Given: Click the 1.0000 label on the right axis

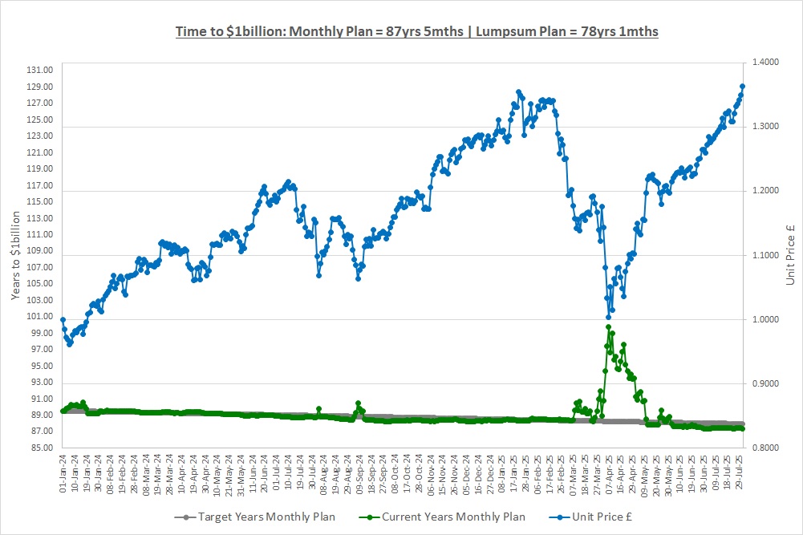Looking at the screenshot, I should tap(766, 319).
